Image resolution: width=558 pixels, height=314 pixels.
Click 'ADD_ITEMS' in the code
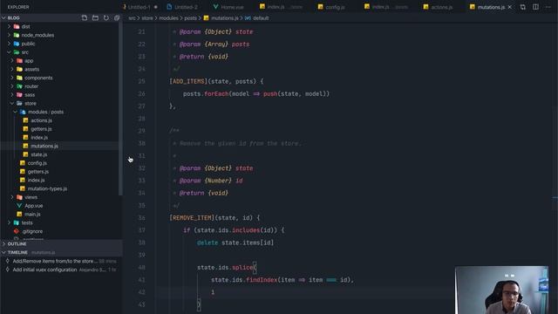coord(187,81)
